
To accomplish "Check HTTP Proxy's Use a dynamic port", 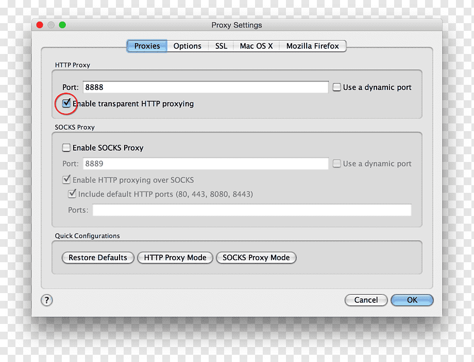I will tap(336, 87).
